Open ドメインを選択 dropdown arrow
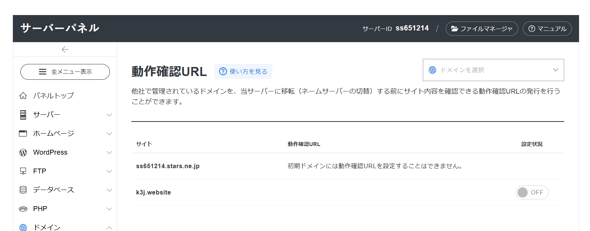Image resolution: width=590 pixels, height=231 pixels. click(x=555, y=70)
